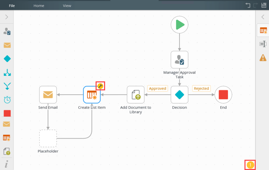Screen dimensions: 269x170
Task: Open the Errors warning tab in right panel
Action: point(263,58)
